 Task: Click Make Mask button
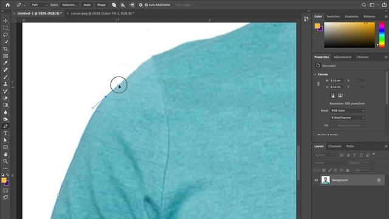click(x=87, y=5)
